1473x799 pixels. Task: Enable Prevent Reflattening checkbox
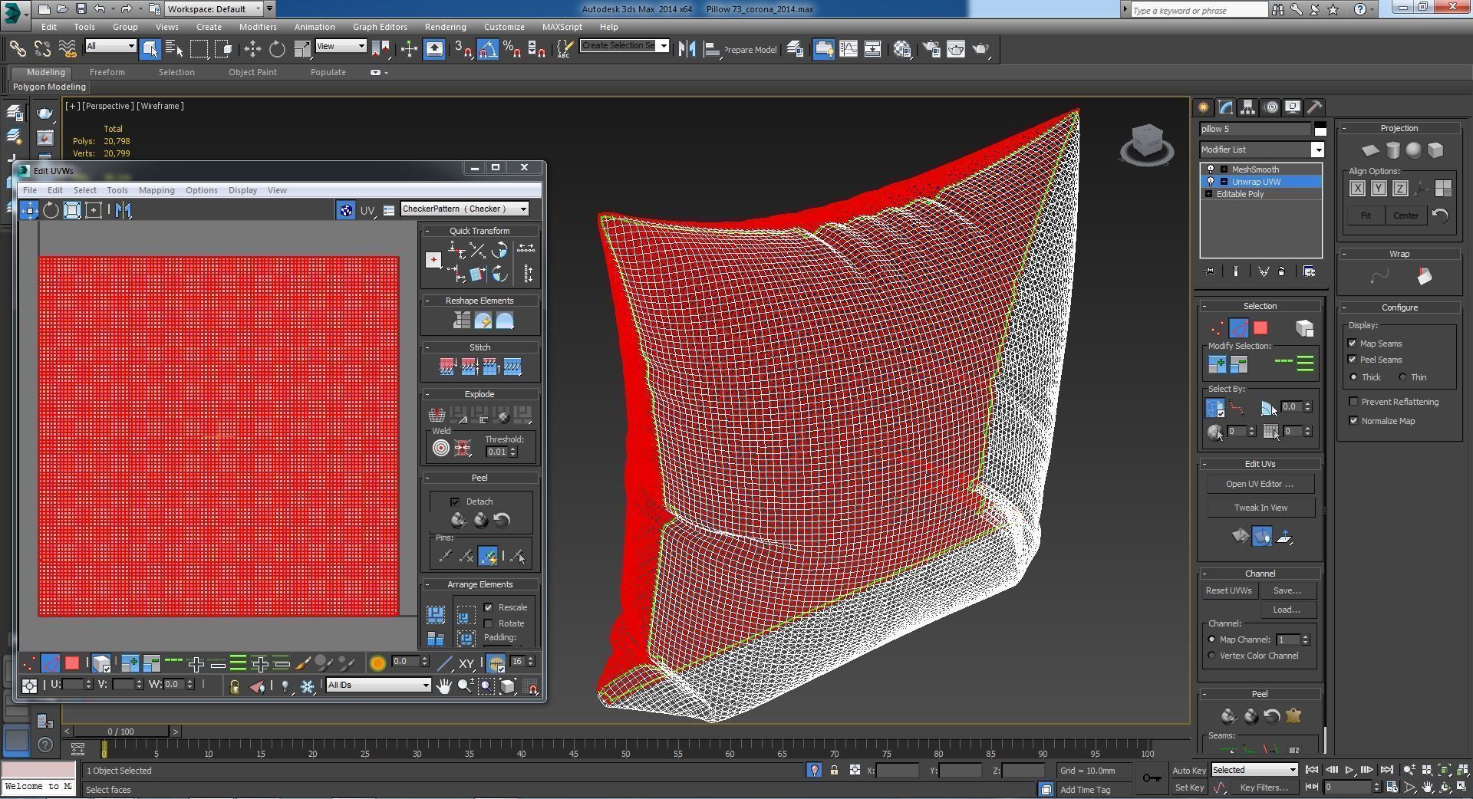(x=1353, y=402)
